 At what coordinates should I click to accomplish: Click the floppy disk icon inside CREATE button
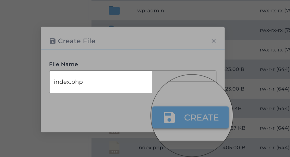[169, 118]
